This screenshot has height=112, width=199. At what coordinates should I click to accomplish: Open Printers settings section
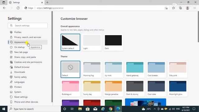point(28,87)
